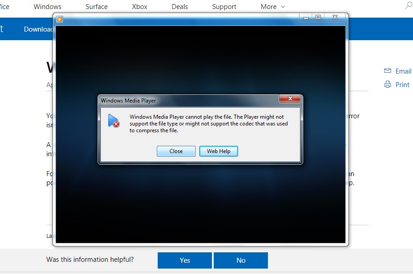413x274 pixels.
Task: Click the error message text
Action: [x=208, y=123]
